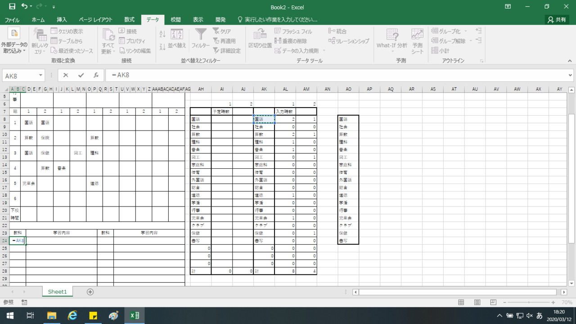The height and width of the screenshot is (324, 576).
Task: Add a new sheet with the plus button
Action: (90, 292)
